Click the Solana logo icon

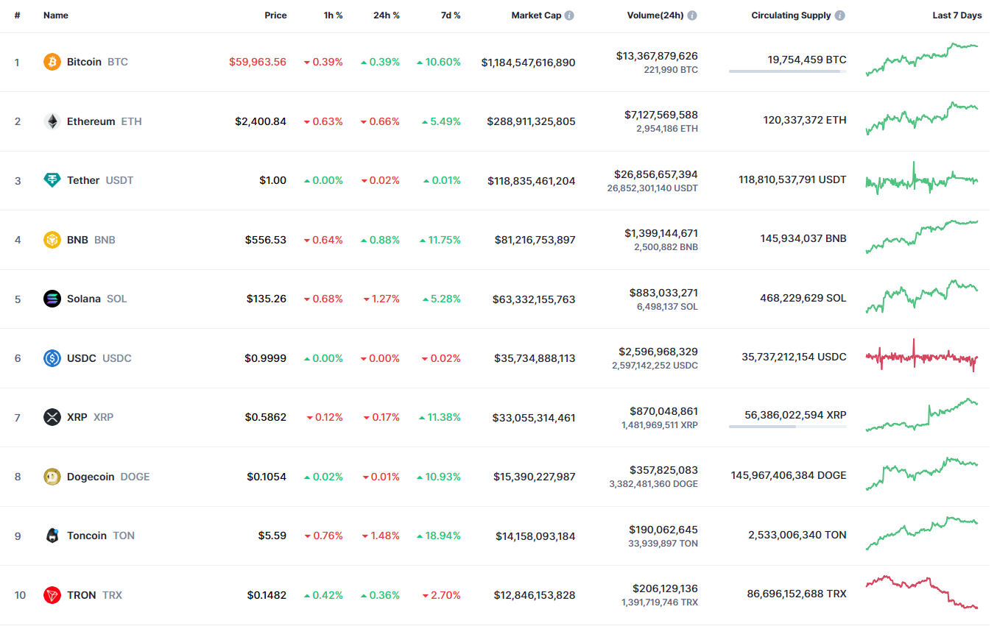click(52, 299)
